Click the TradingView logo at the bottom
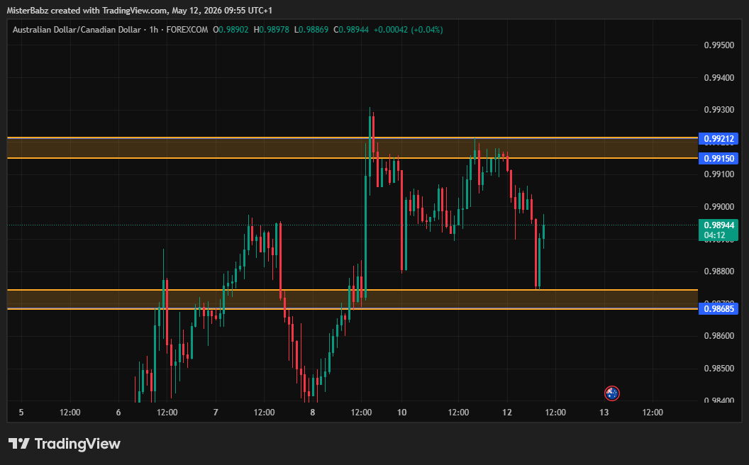 coord(64,444)
